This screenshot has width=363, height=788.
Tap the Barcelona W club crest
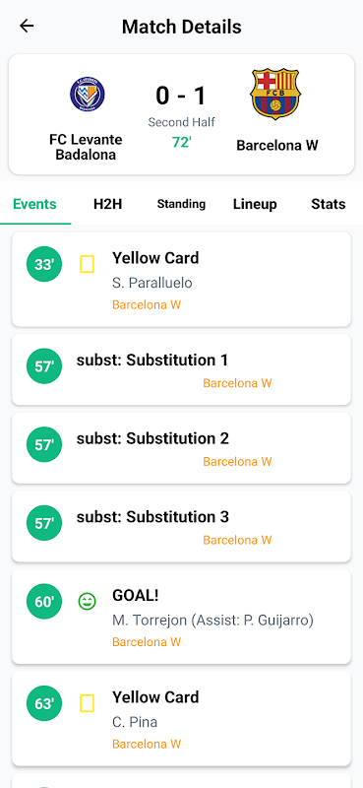275,94
